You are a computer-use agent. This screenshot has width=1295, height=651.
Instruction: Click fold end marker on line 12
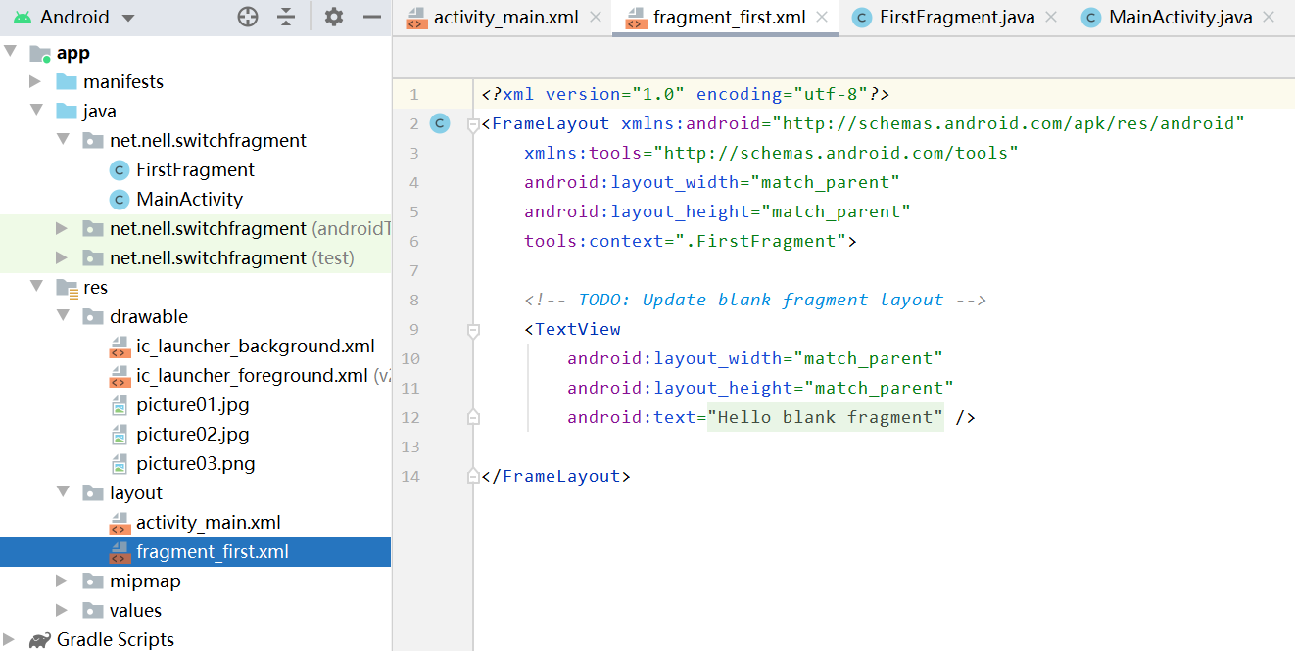(x=473, y=417)
